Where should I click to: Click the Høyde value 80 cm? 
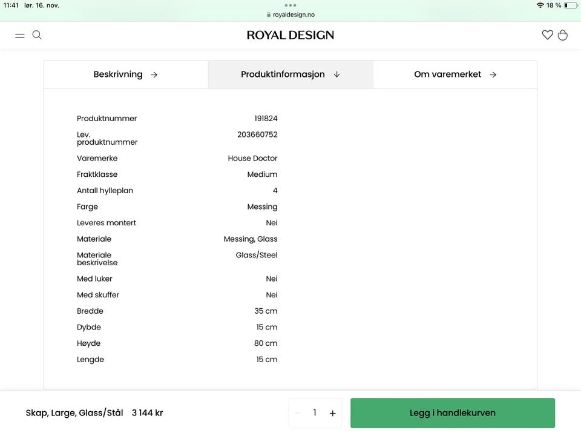coord(266,343)
